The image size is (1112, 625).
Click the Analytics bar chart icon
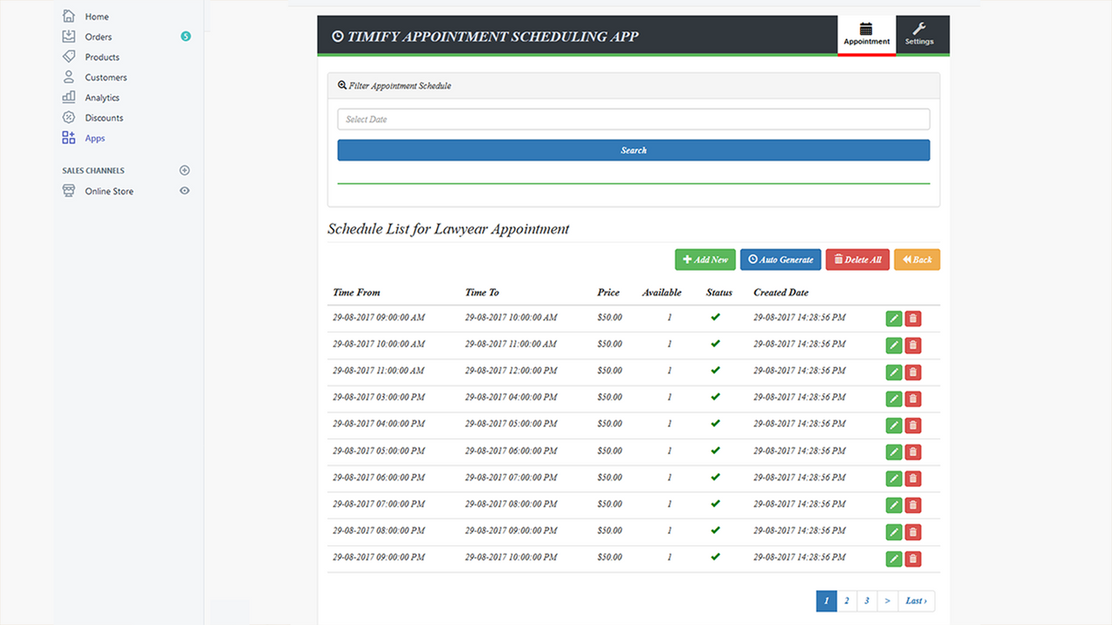[x=69, y=97]
